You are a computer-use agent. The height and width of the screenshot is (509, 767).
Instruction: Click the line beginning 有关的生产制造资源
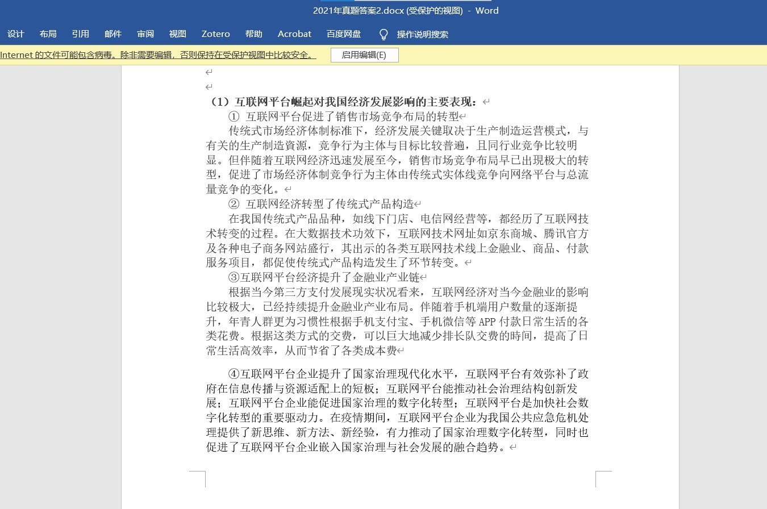coord(392,145)
